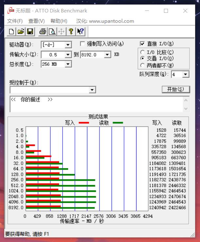This screenshot has height=242, width=200.
Task: Click the write value 1184082
Action: click(157, 163)
